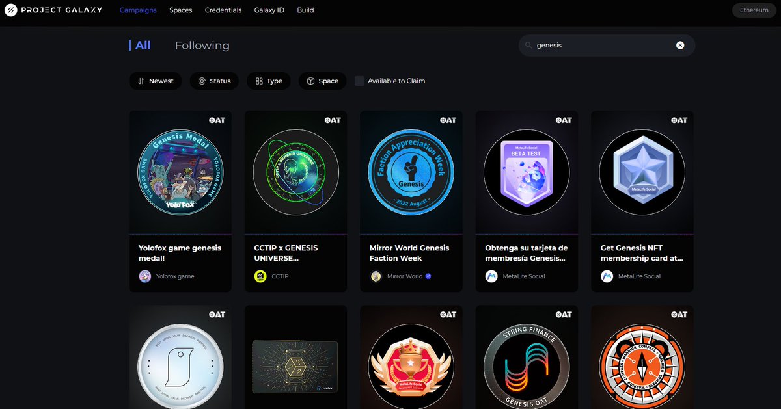This screenshot has height=409, width=781.
Task: Open 'Get Genesis NFT membership card' title
Action: click(x=642, y=253)
